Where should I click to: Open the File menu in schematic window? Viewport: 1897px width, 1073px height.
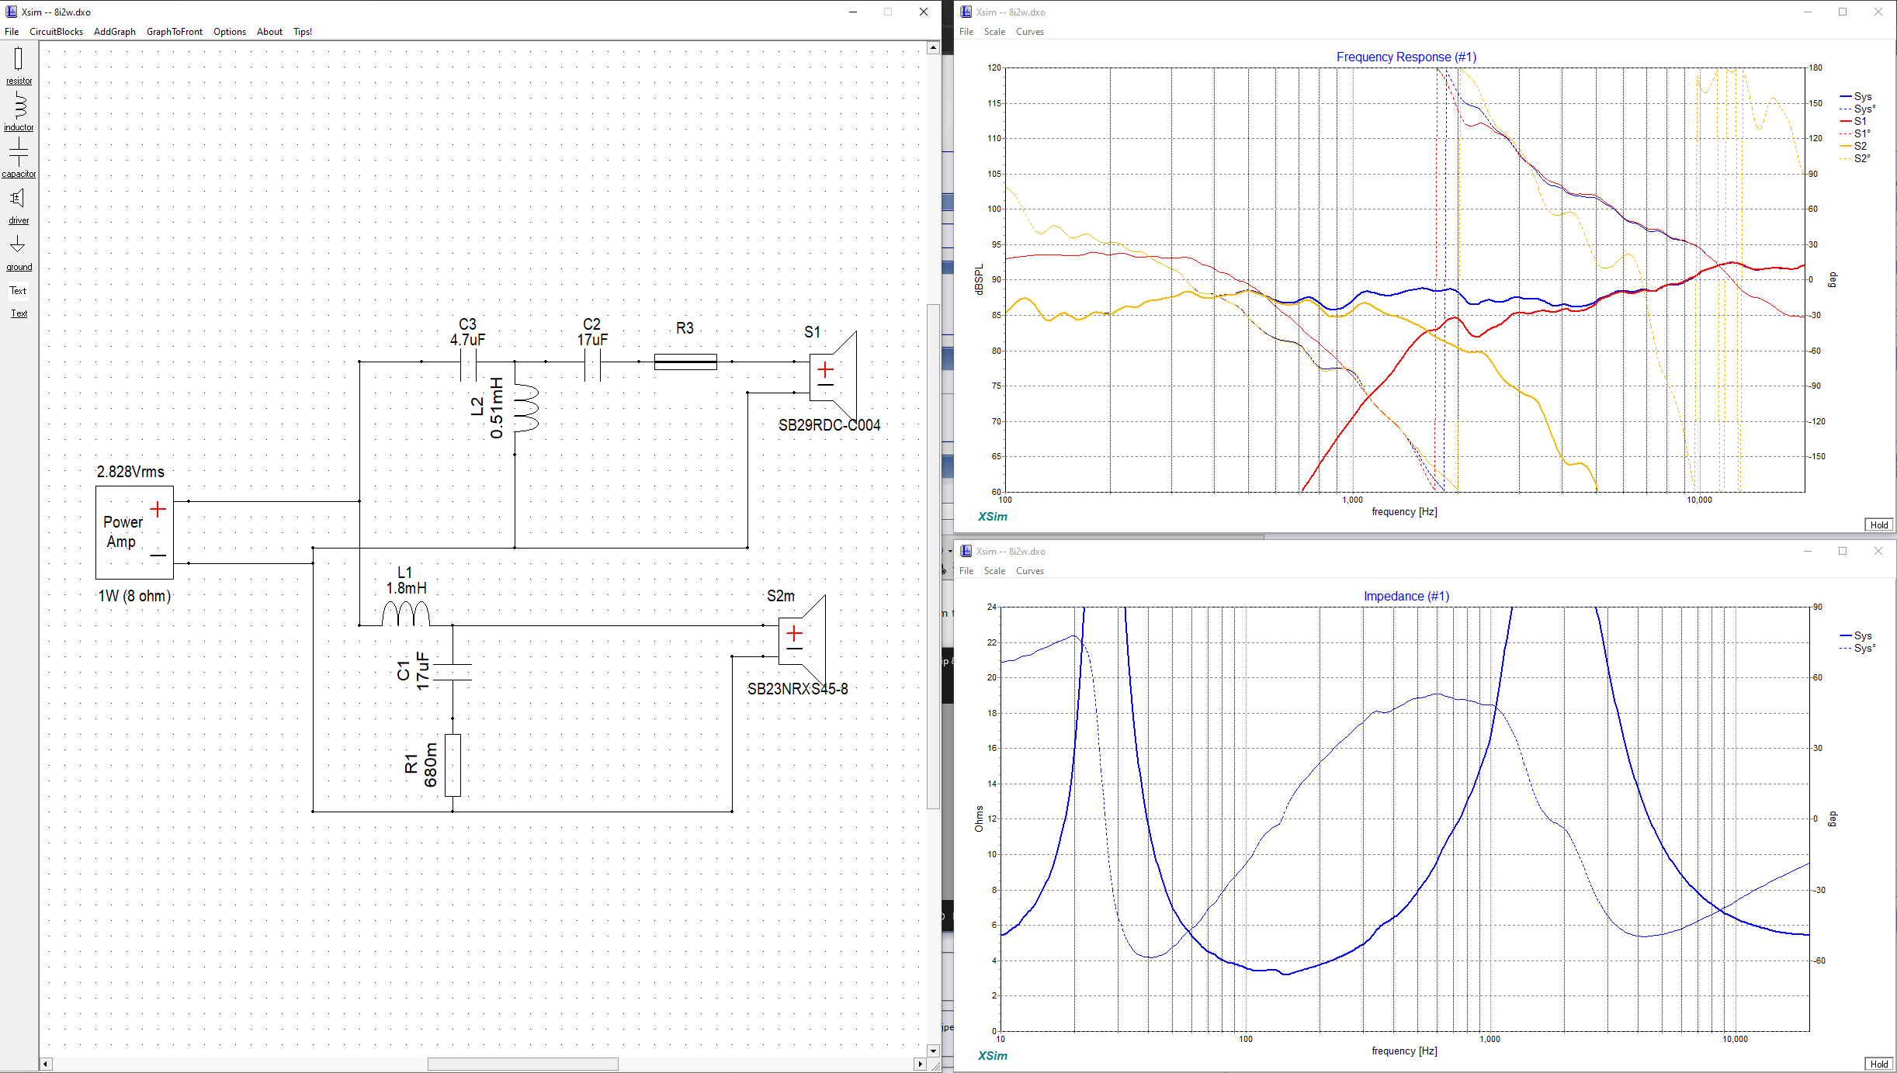[12, 32]
